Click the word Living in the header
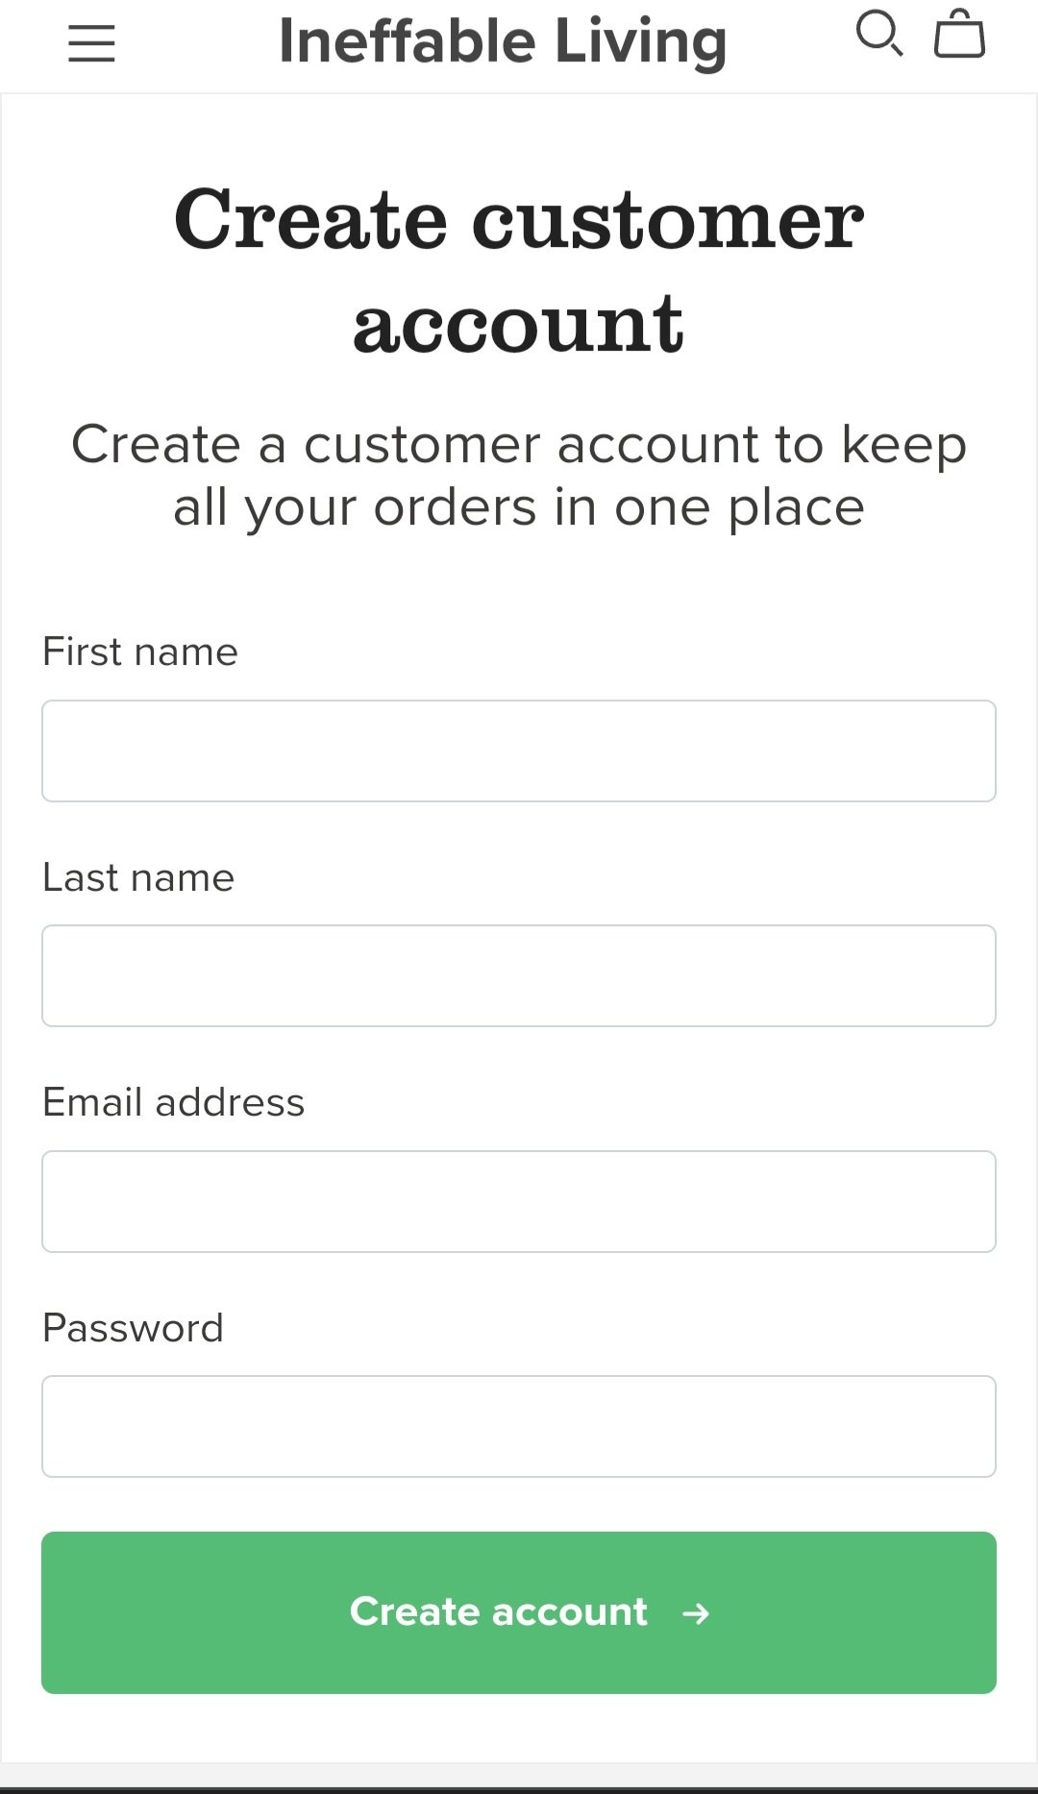Screen dimensions: 1038x1794 tap(640, 44)
